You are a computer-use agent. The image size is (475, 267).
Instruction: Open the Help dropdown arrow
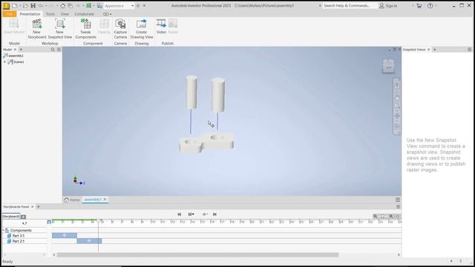[x=436, y=6]
